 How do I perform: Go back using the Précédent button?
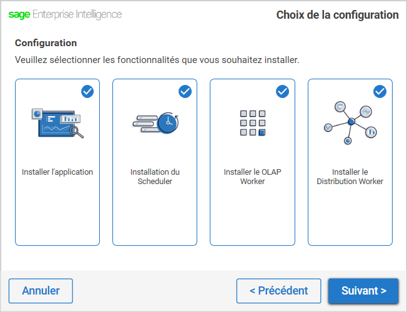coord(279,291)
